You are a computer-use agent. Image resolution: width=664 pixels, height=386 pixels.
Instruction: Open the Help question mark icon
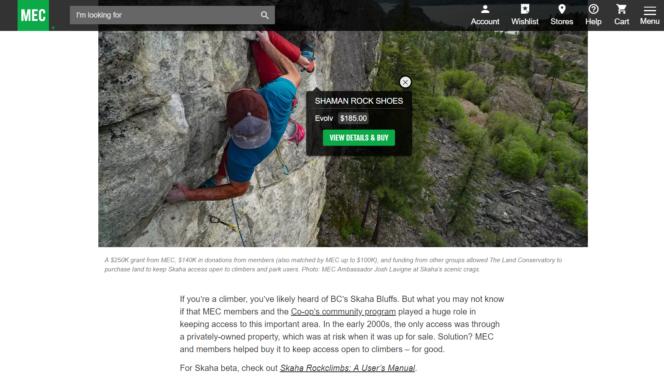(593, 9)
